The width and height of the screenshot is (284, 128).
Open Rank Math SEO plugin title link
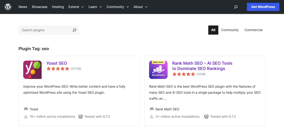tap(202, 66)
